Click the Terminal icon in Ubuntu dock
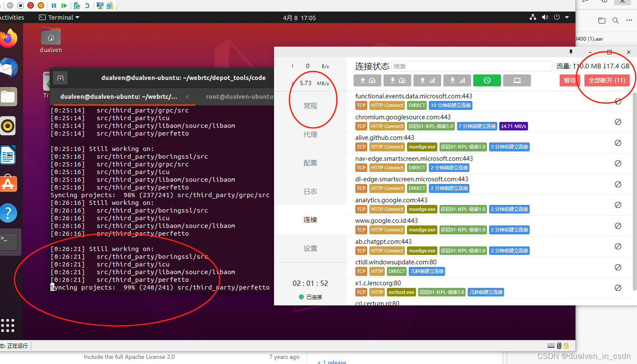 pos(8,242)
